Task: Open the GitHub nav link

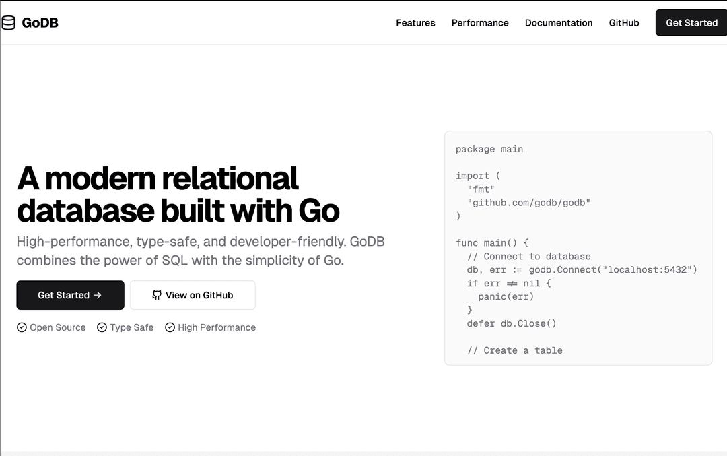Action: (623, 23)
